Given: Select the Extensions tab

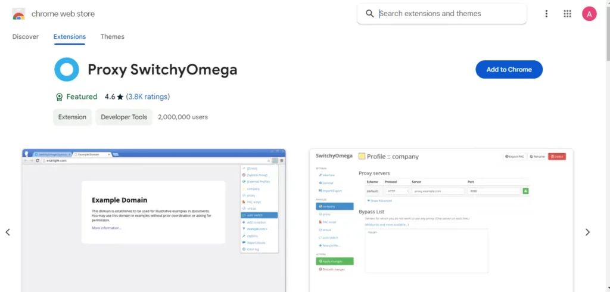Looking at the screenshot, I should point(70,36).
